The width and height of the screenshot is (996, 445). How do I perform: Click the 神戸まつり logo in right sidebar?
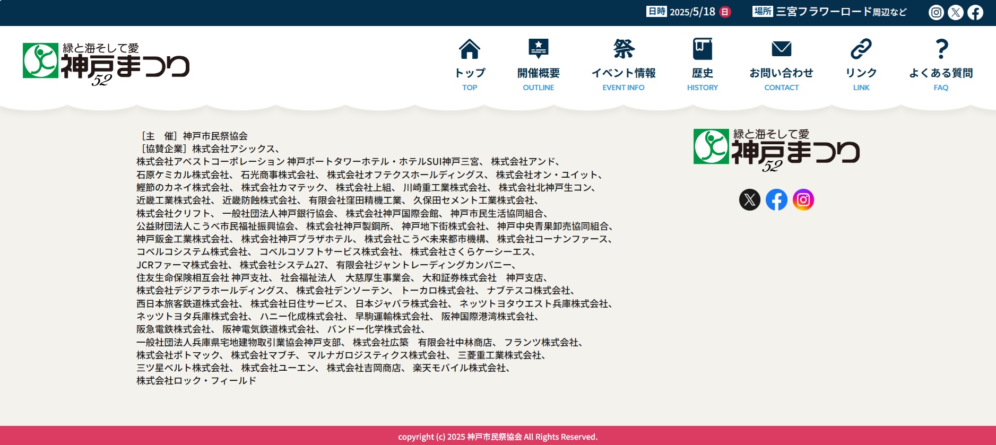(776, 150)
